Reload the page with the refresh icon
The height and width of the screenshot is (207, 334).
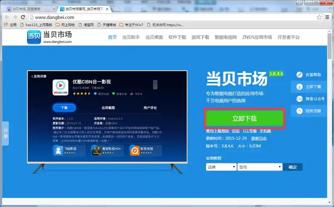click(23, 17)
